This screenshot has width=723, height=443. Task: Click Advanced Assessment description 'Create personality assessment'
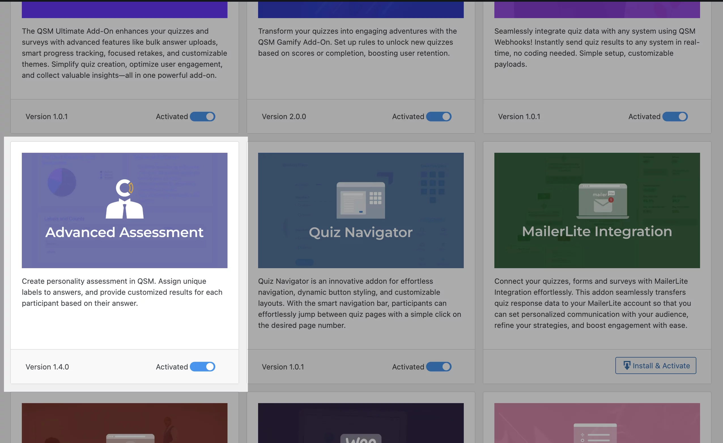click(122, 292)
